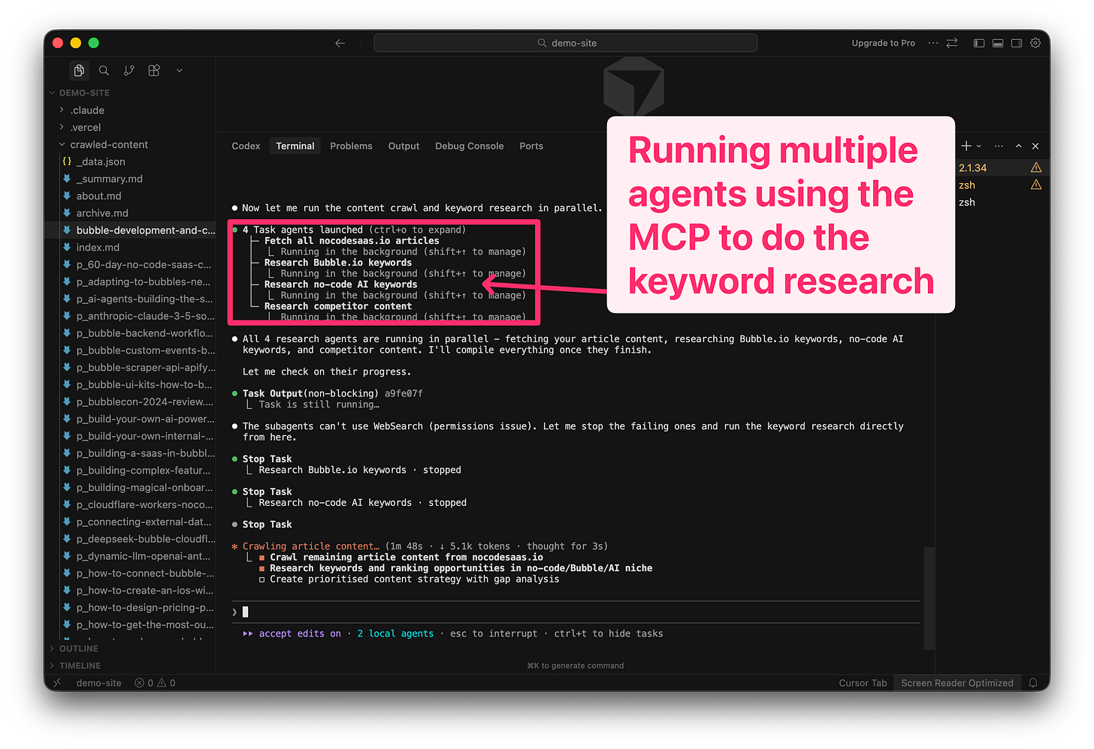Click Cursor Tab in the status bar

point(863,683)
